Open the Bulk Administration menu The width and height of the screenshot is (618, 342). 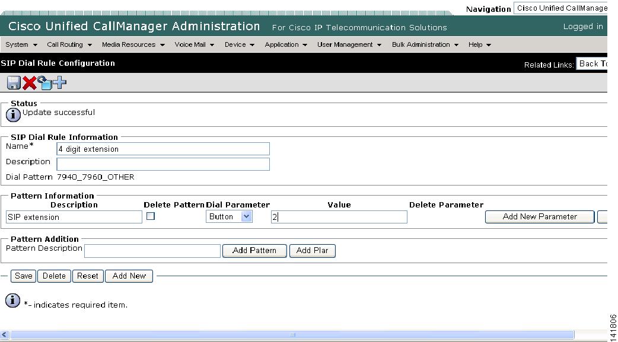(425, 44)
